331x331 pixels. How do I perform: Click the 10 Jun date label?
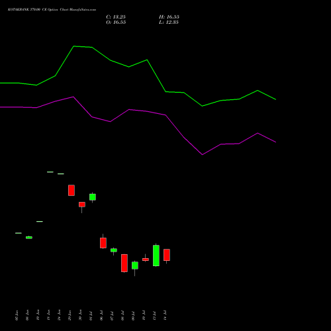tap(38, 315)
